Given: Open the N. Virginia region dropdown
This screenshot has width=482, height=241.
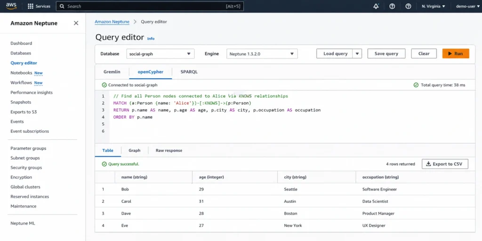Looking at the screenshot, I should [434, 6].
